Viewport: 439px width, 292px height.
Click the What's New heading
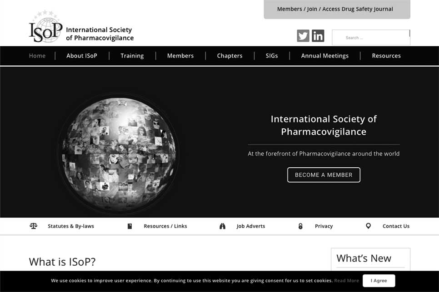[364, 258]
